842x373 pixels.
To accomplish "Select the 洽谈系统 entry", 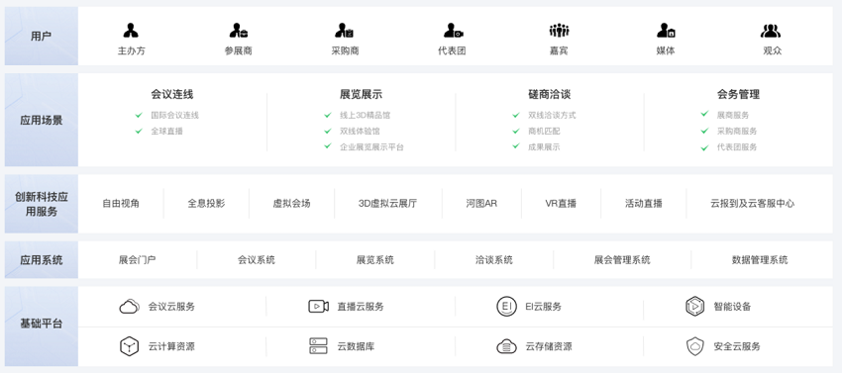I will (493, 260).
